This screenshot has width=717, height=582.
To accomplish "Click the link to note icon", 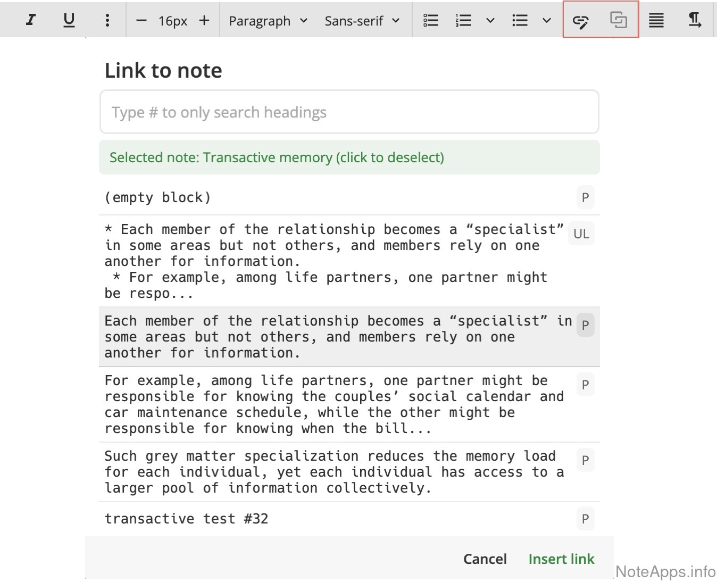I will coord(618,20).
